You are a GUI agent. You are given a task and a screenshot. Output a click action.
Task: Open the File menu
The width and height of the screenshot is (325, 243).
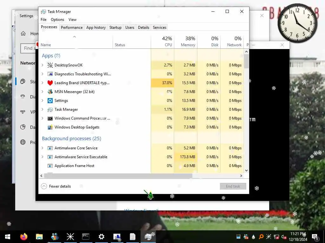(43, 20)
